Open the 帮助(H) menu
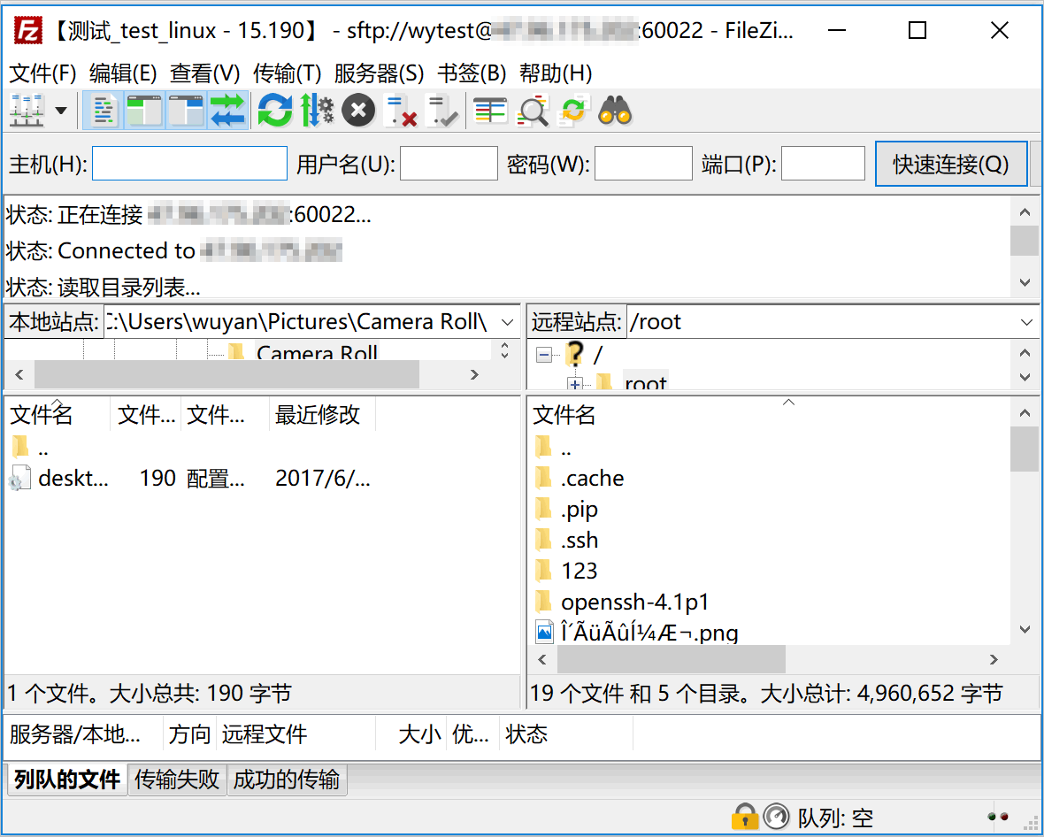The width and height of the screenshot is (1044, 837). (x=556, y=73)
